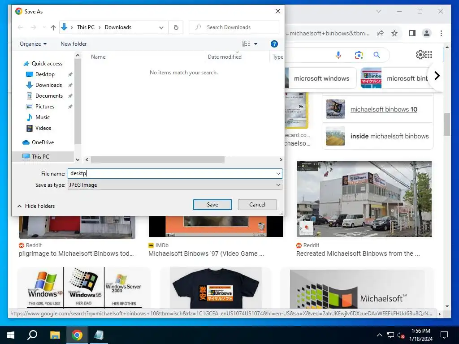Image resolution: width=459 pixels, height=344 pixels.
Task: Click Forward arrow in Save As dialog
Action: tap(33, 27)
